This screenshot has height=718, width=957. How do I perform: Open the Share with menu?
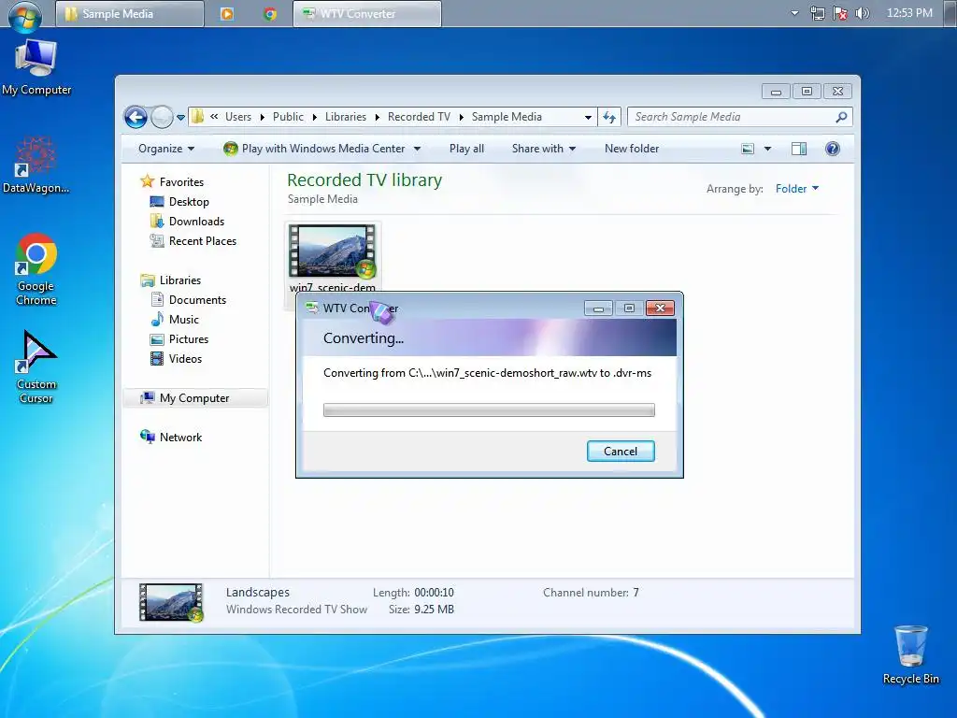pyautogui.click(x=543, y=149)
